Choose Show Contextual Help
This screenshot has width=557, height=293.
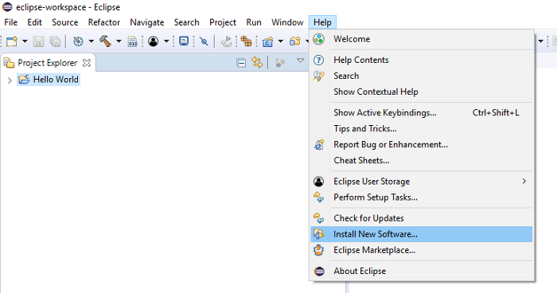click(421, 92)
